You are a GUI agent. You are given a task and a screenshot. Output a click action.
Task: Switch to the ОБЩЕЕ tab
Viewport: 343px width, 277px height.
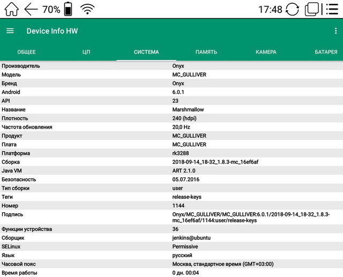click(x=26, y=52)
